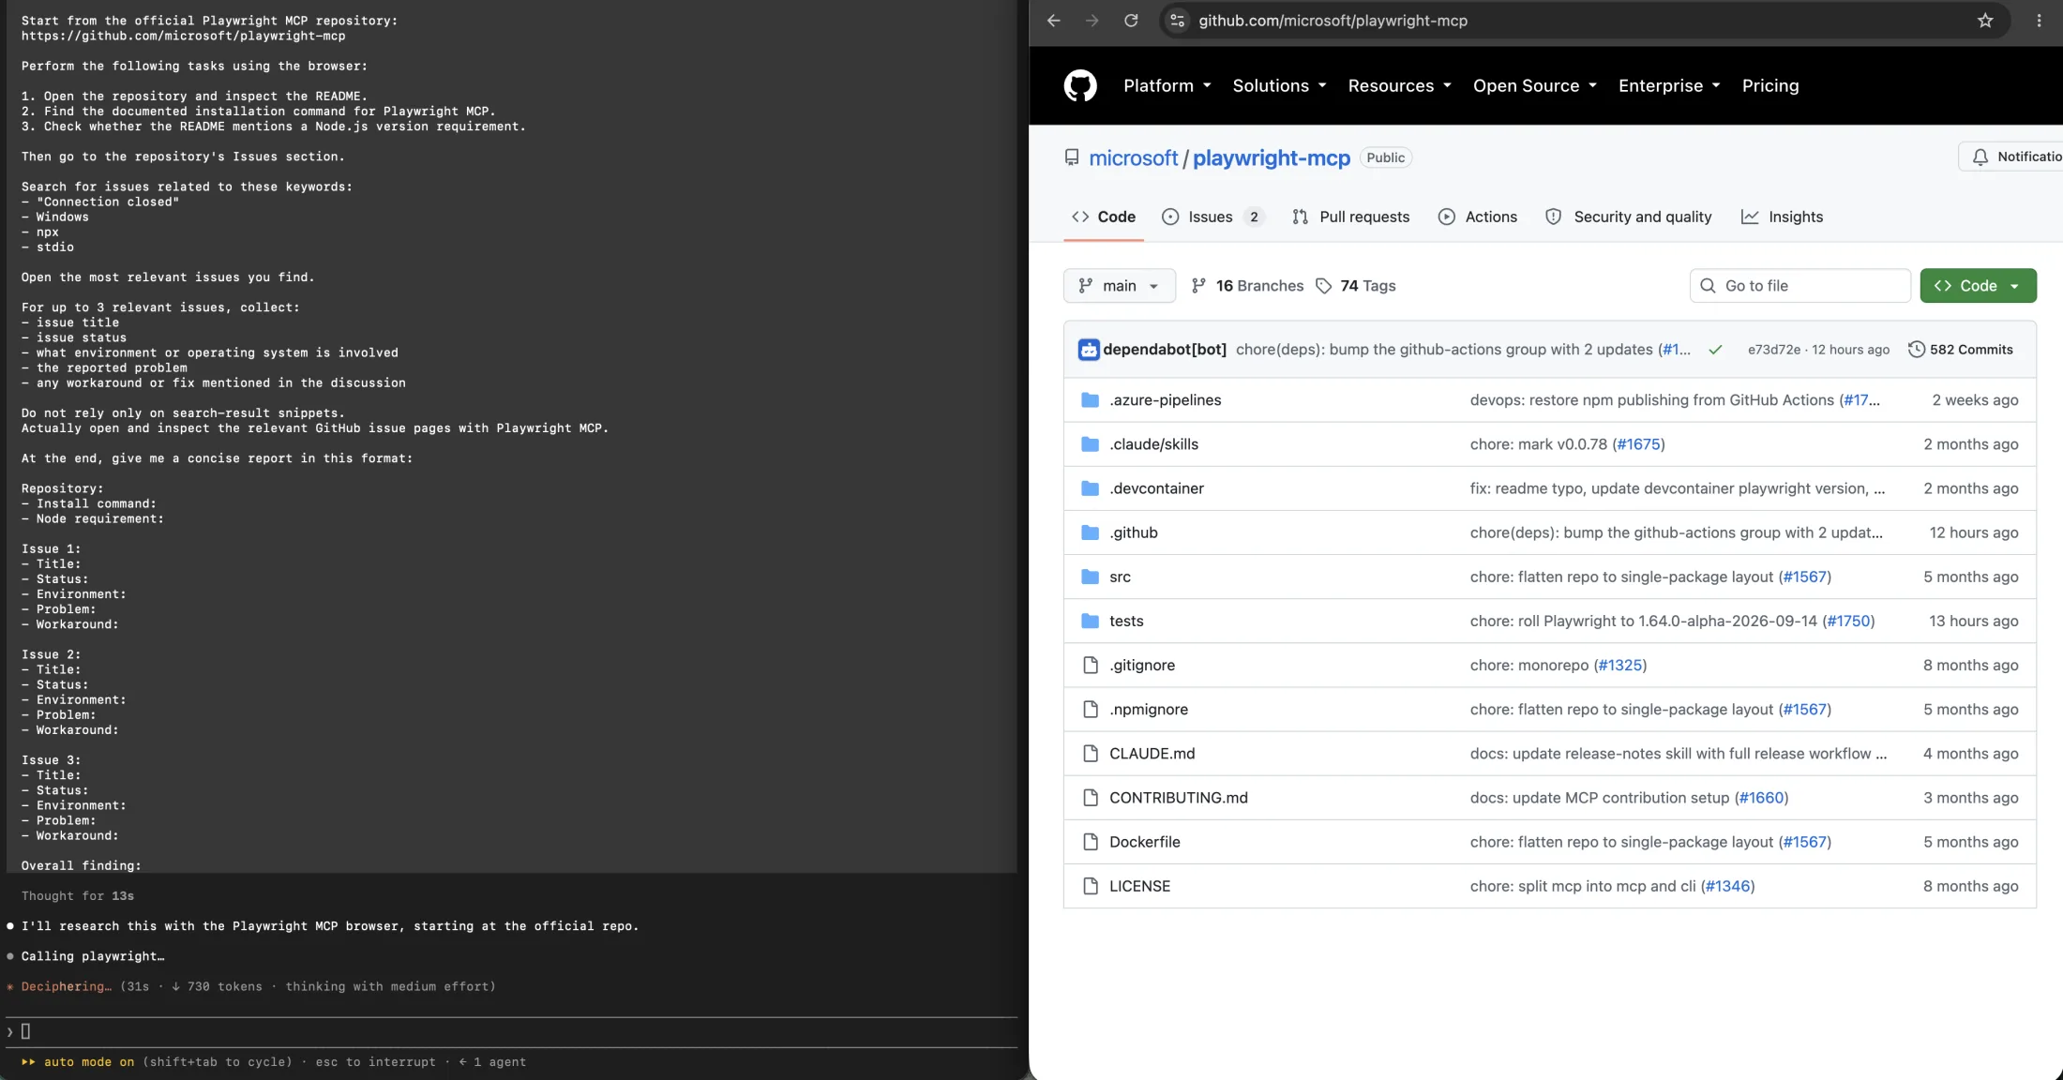The height and width of the screenshot is (1080, 2063).
Task: Open the Insights tab
Action: (1782, 217)
